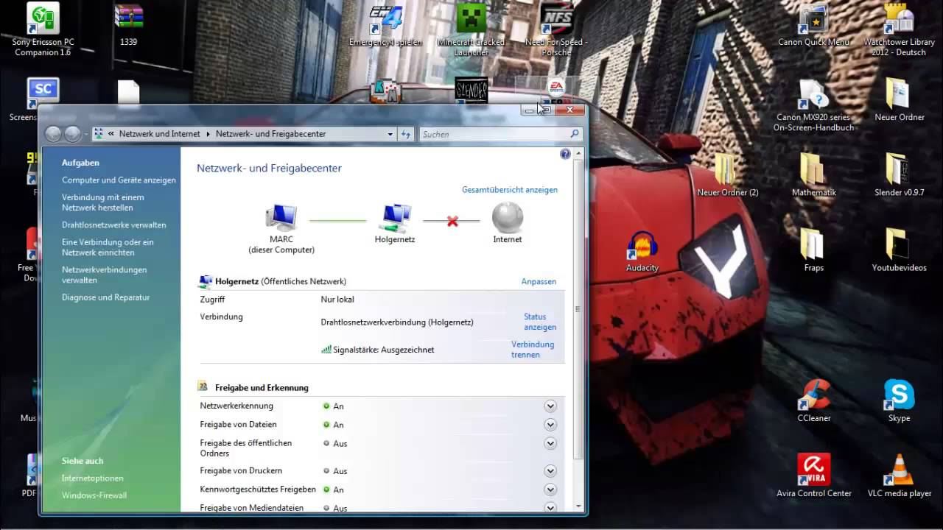The height and width of the screenshot is (530, 943).
Task: Launch CCleaner from the desktop
Action: (x=813, y=400)
